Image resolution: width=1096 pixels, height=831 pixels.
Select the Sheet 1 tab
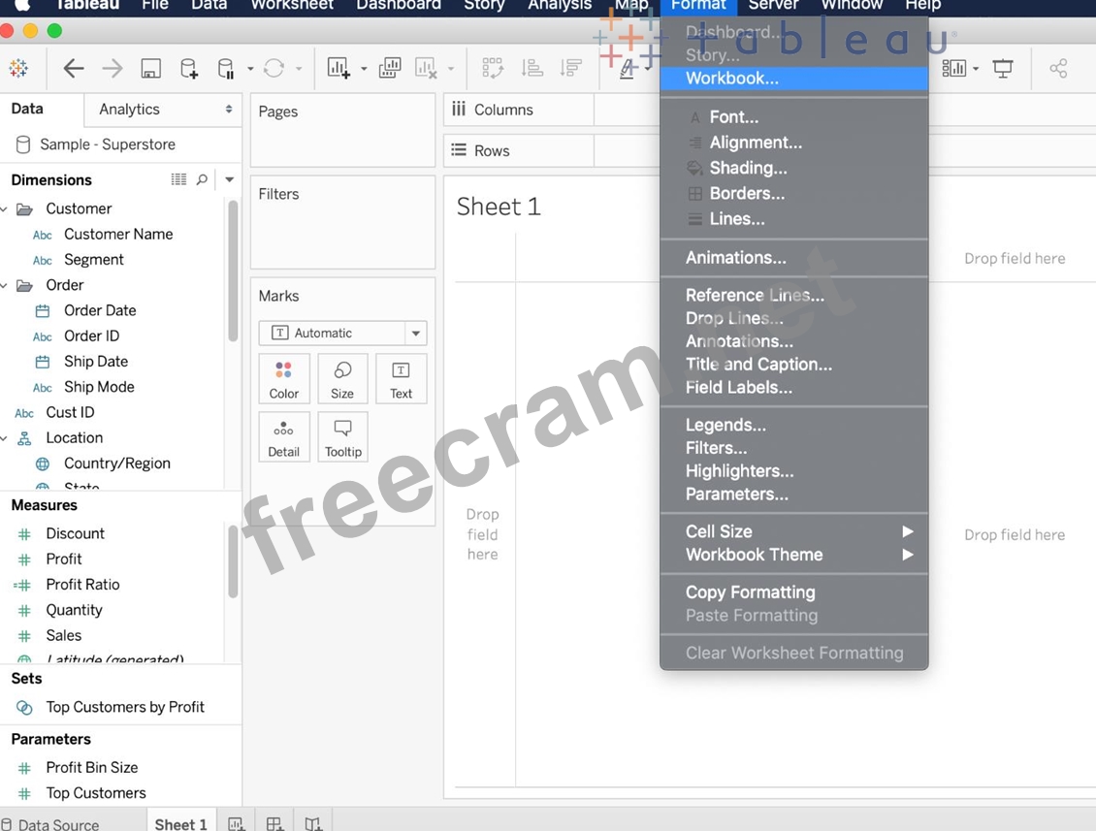181,824
